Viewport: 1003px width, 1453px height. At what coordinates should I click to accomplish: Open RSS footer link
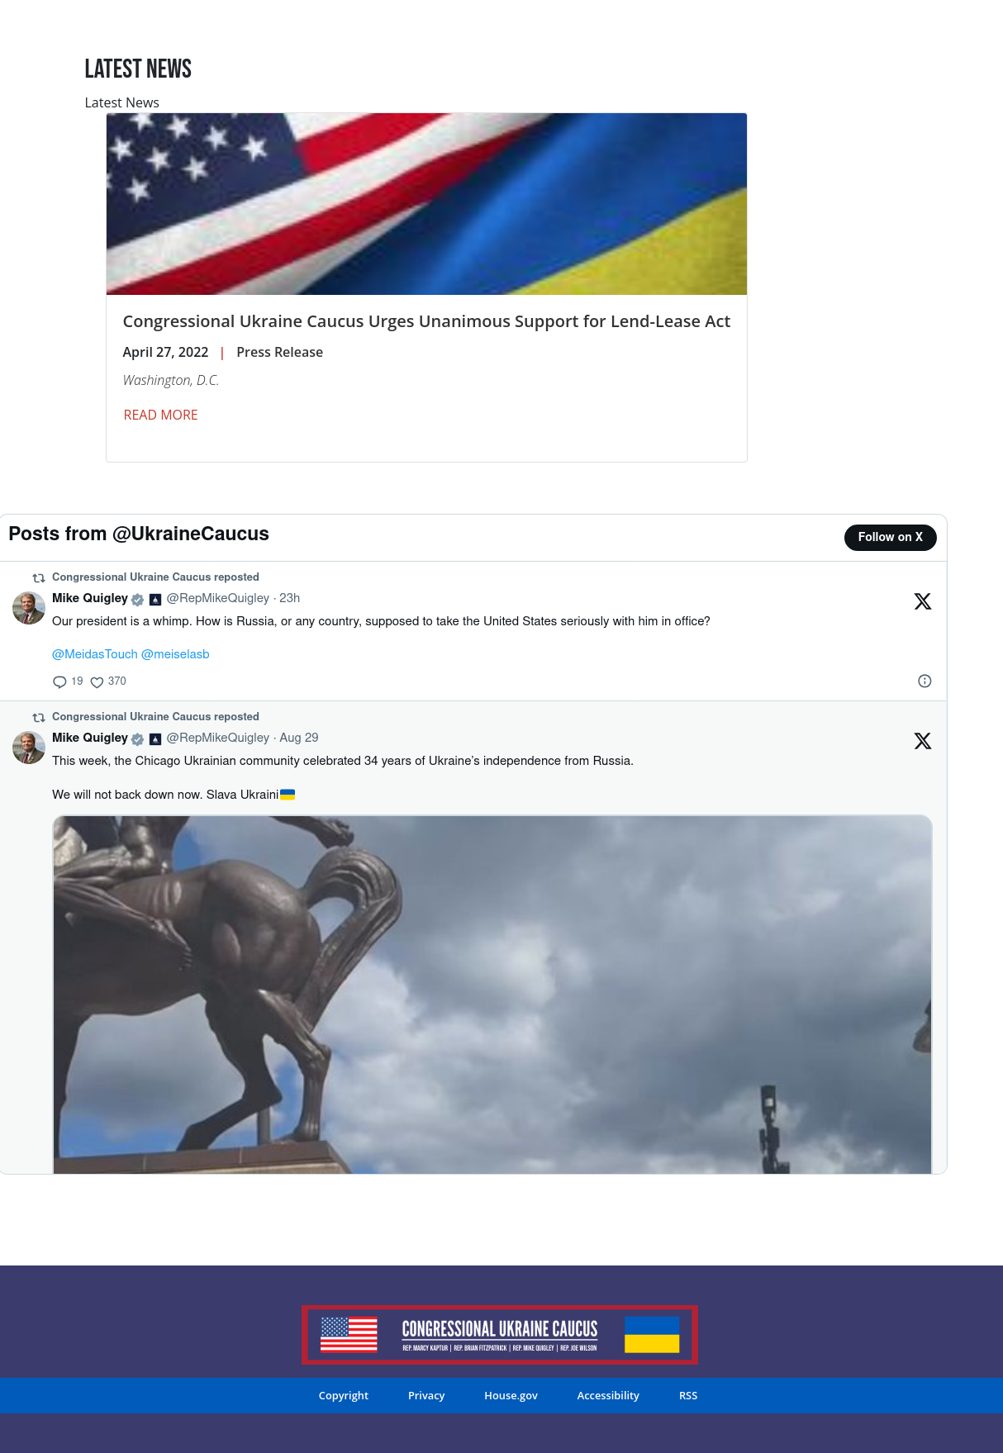(x=688, y=1395)
